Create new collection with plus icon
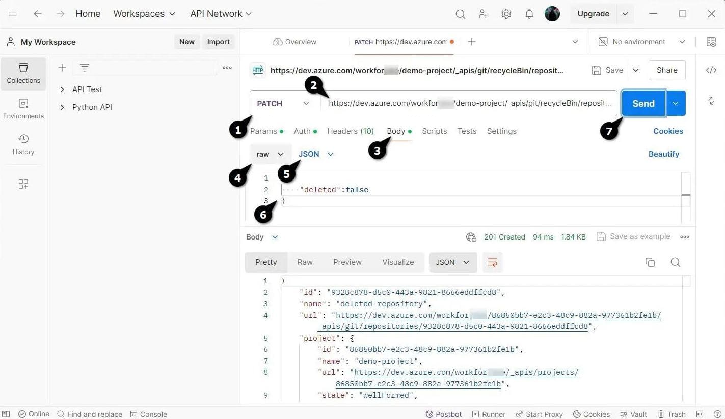This screenshot has height=419, width=725. point(62,68)
